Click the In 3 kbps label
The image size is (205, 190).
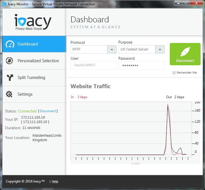tap(79, 97)
